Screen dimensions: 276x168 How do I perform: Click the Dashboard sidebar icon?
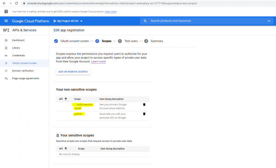coord(6,40)
